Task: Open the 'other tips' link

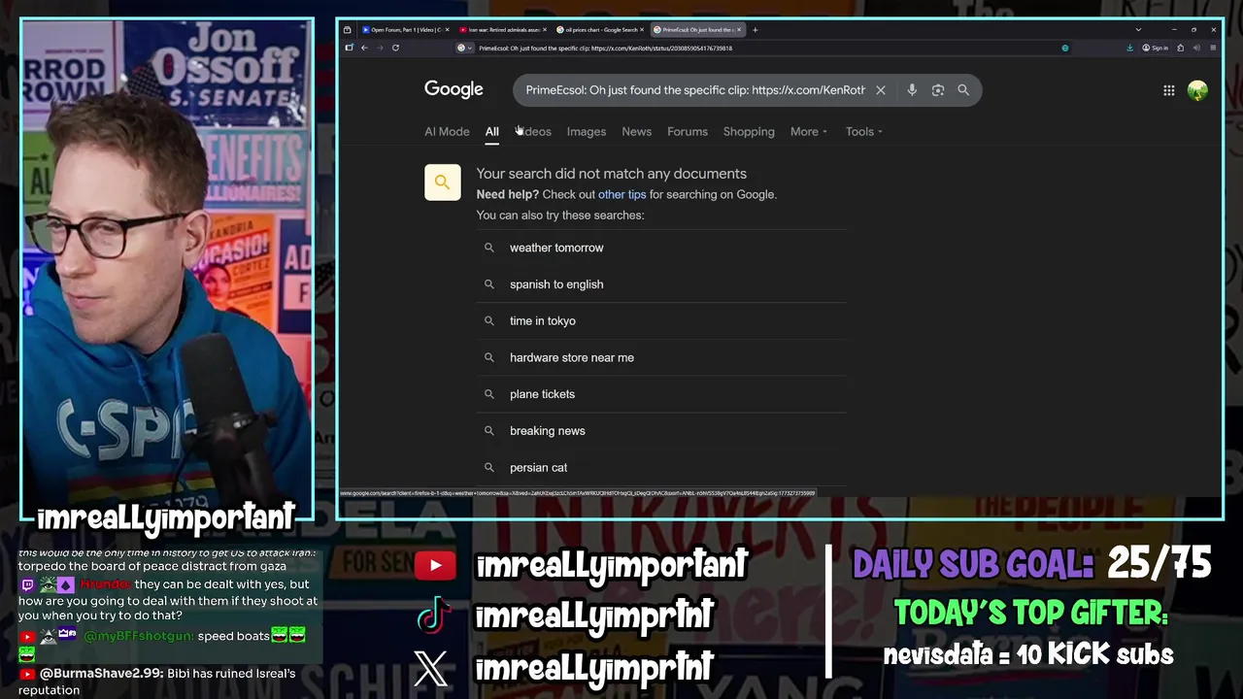Action: click(621, 194)
